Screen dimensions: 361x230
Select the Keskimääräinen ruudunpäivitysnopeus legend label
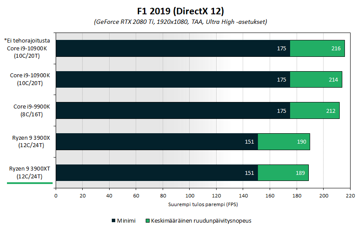coord(201,221)
